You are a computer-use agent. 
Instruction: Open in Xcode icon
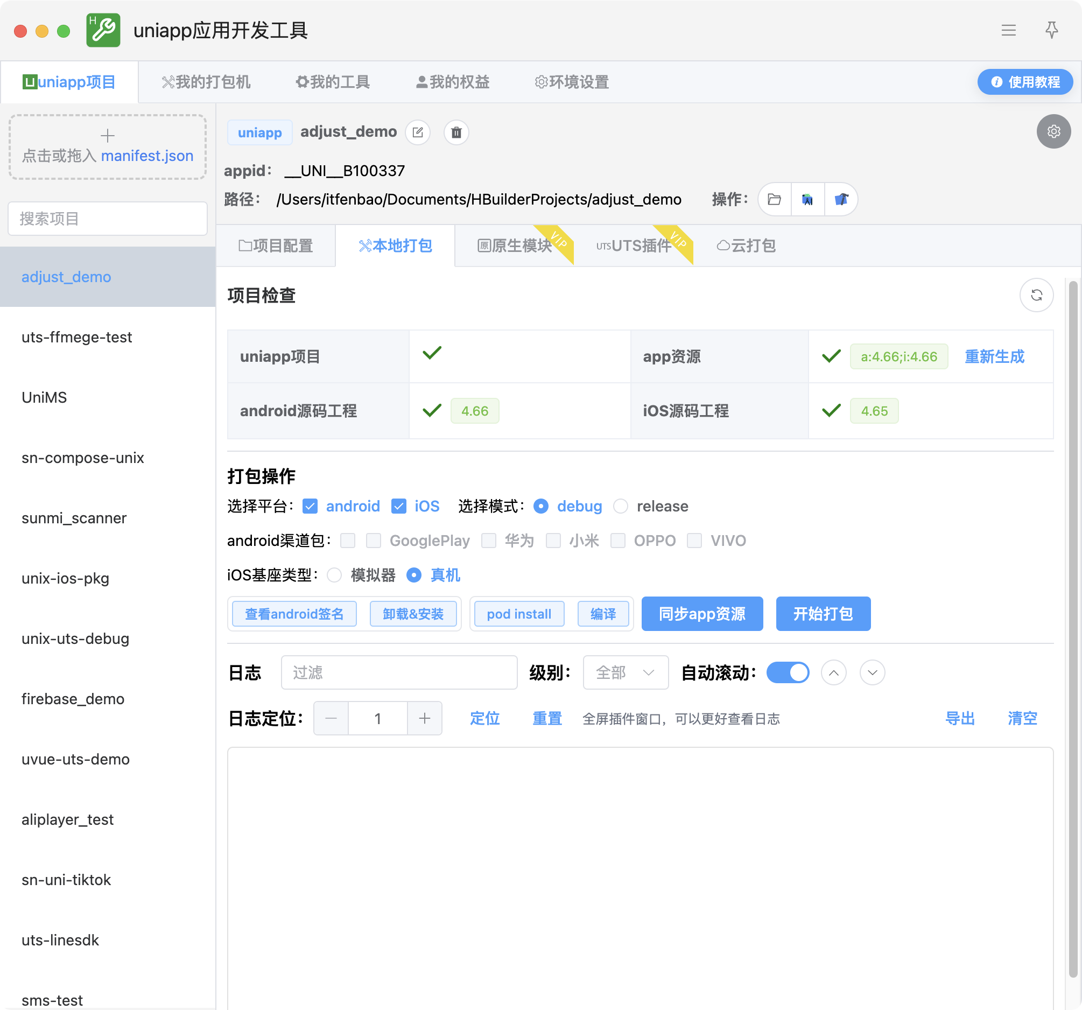841,199
